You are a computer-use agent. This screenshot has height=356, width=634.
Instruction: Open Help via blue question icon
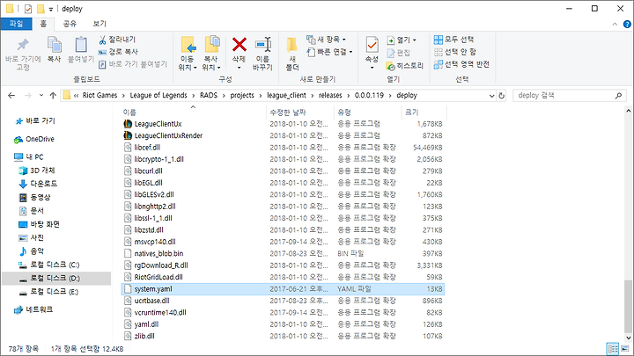pos(627,25)
